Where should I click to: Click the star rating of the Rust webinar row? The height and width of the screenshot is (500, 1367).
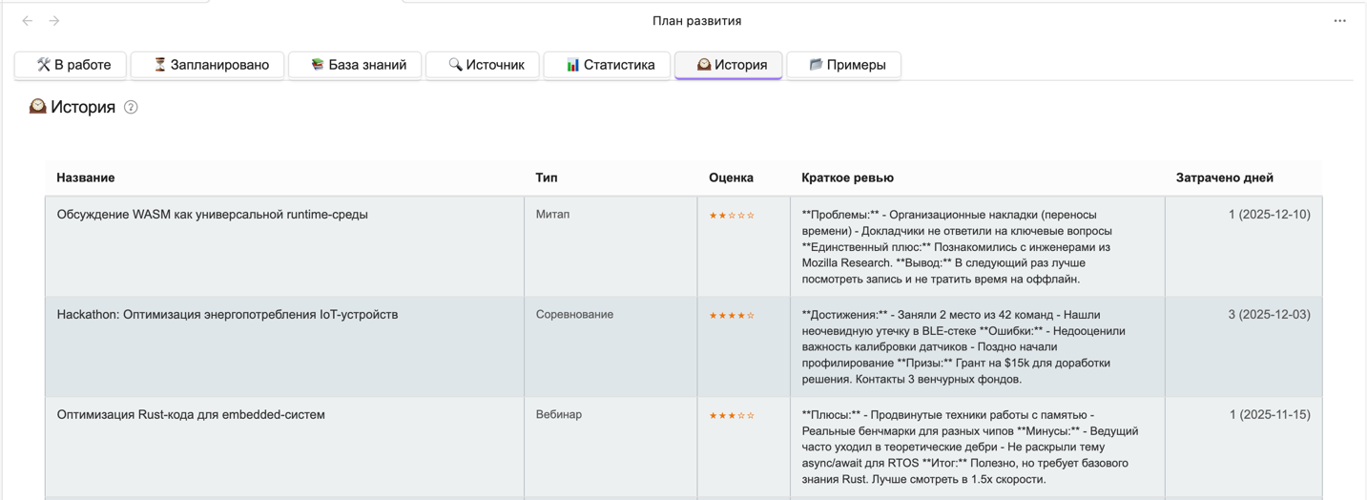coord(732,416)
